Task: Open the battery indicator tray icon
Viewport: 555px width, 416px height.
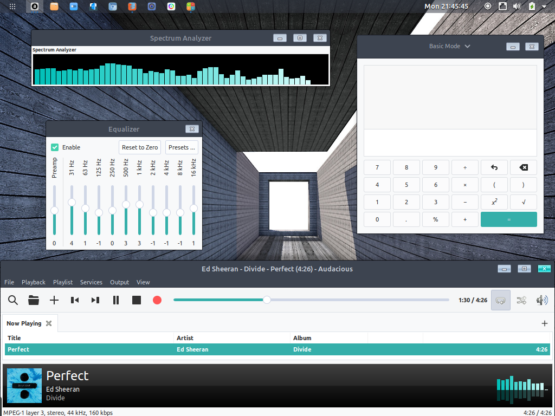Action: (x=532, y=6)
